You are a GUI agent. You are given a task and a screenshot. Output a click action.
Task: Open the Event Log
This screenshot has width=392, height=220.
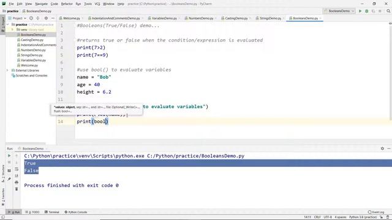(x=376, y=212)
